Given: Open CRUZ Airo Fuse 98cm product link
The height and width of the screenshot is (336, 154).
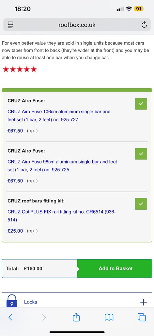Looking at the screenshot, I should coord(62,166).
